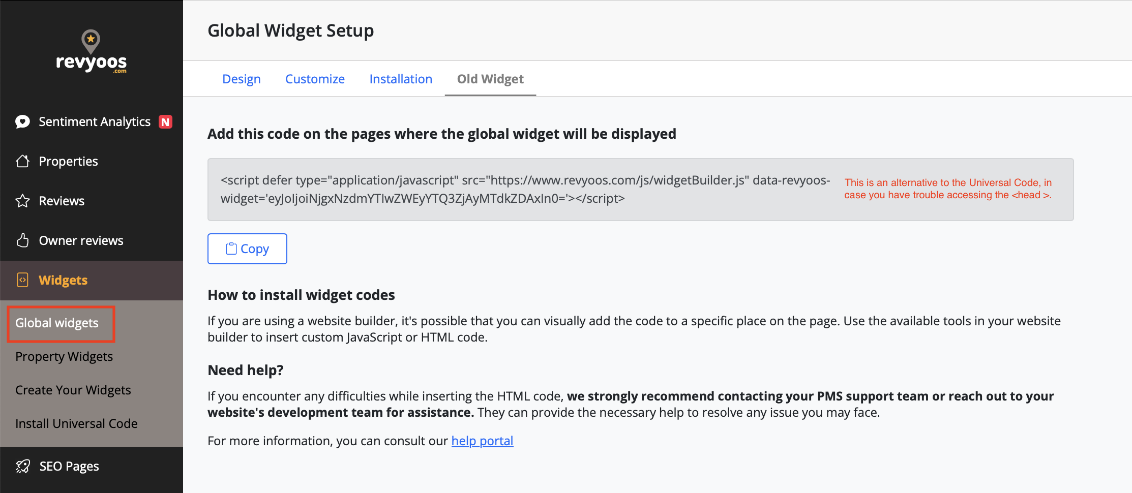Go to the Installation tab

401,79
